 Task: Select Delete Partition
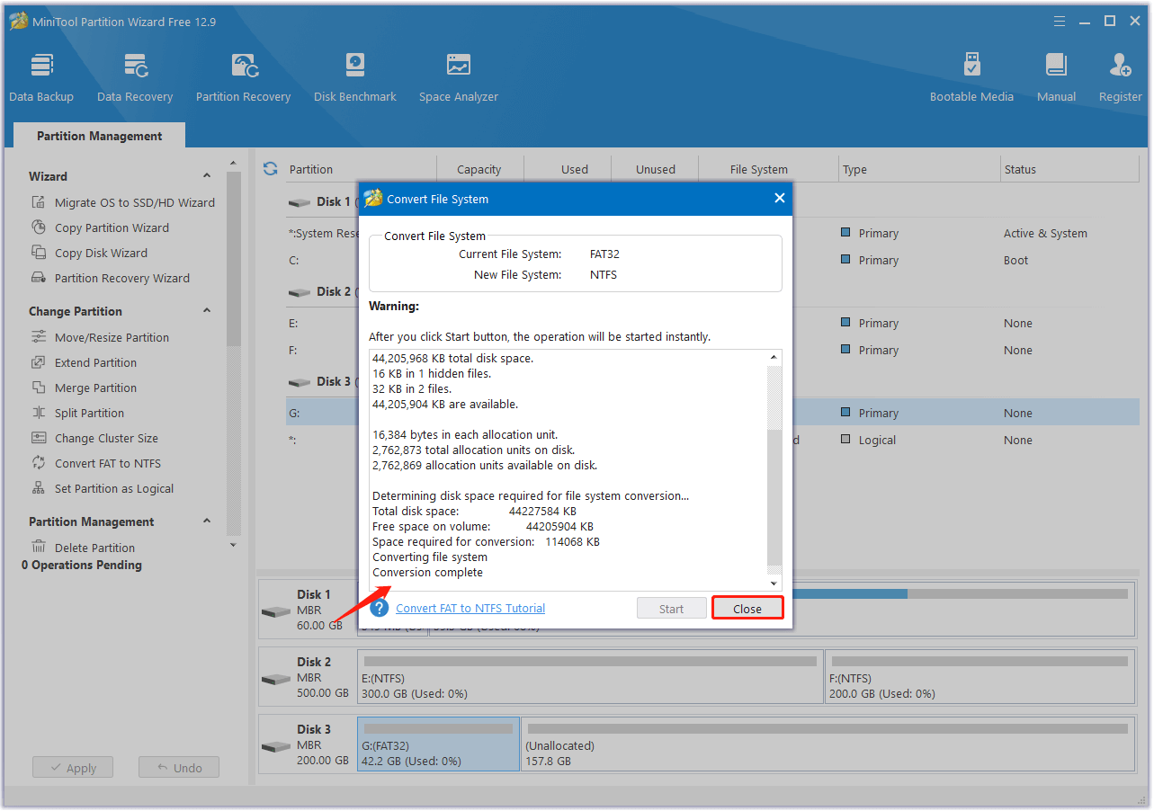(x=83, y=548)
